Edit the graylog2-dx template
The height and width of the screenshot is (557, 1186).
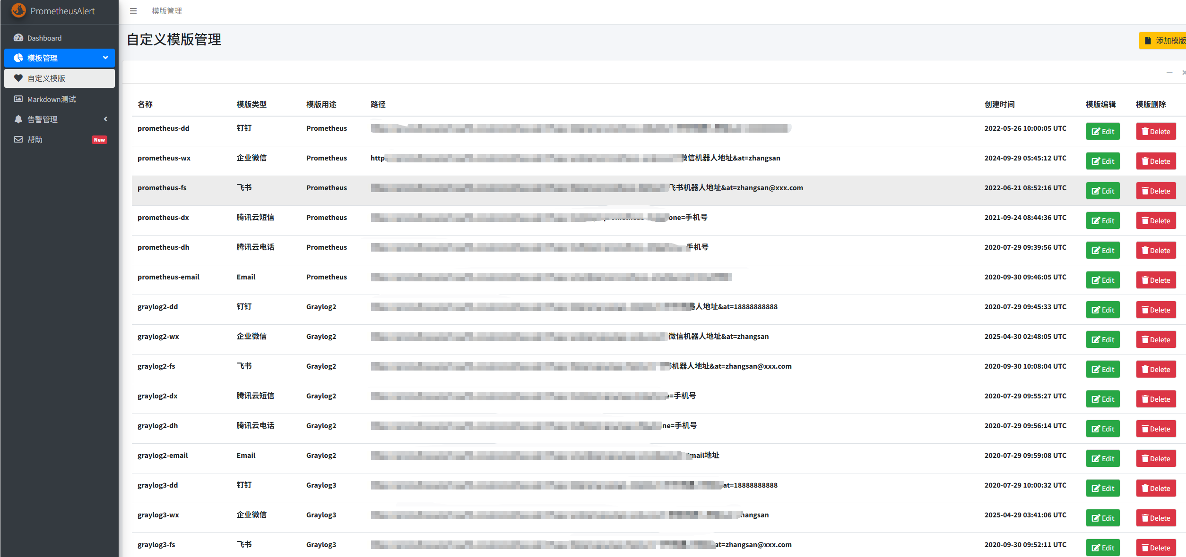point(1103,399)
